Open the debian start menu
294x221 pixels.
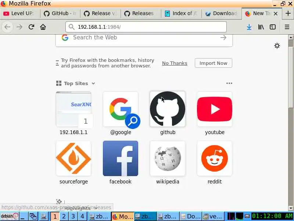pyautogui.click(x=10, y=216)
